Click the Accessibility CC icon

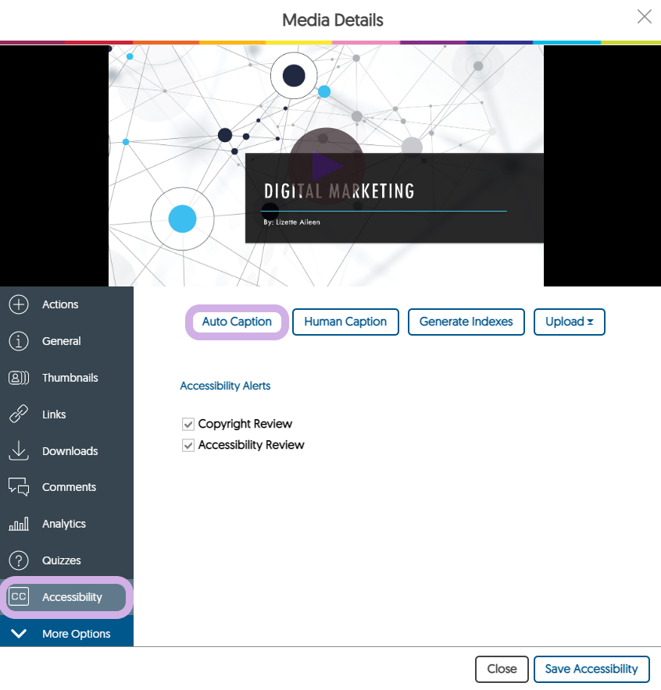click(x=19, y=597)
